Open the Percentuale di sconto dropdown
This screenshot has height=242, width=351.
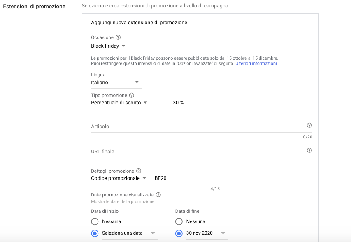(120, 103)
